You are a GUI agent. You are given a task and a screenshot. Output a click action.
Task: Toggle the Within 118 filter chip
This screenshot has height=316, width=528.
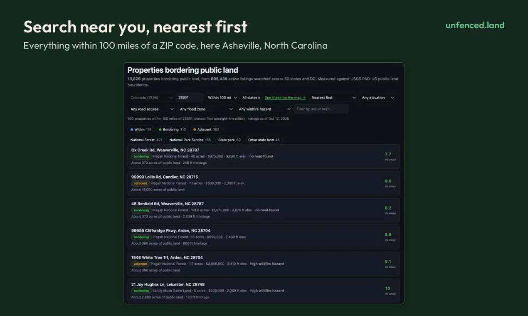pyautogui.click(x=141, y=130)
